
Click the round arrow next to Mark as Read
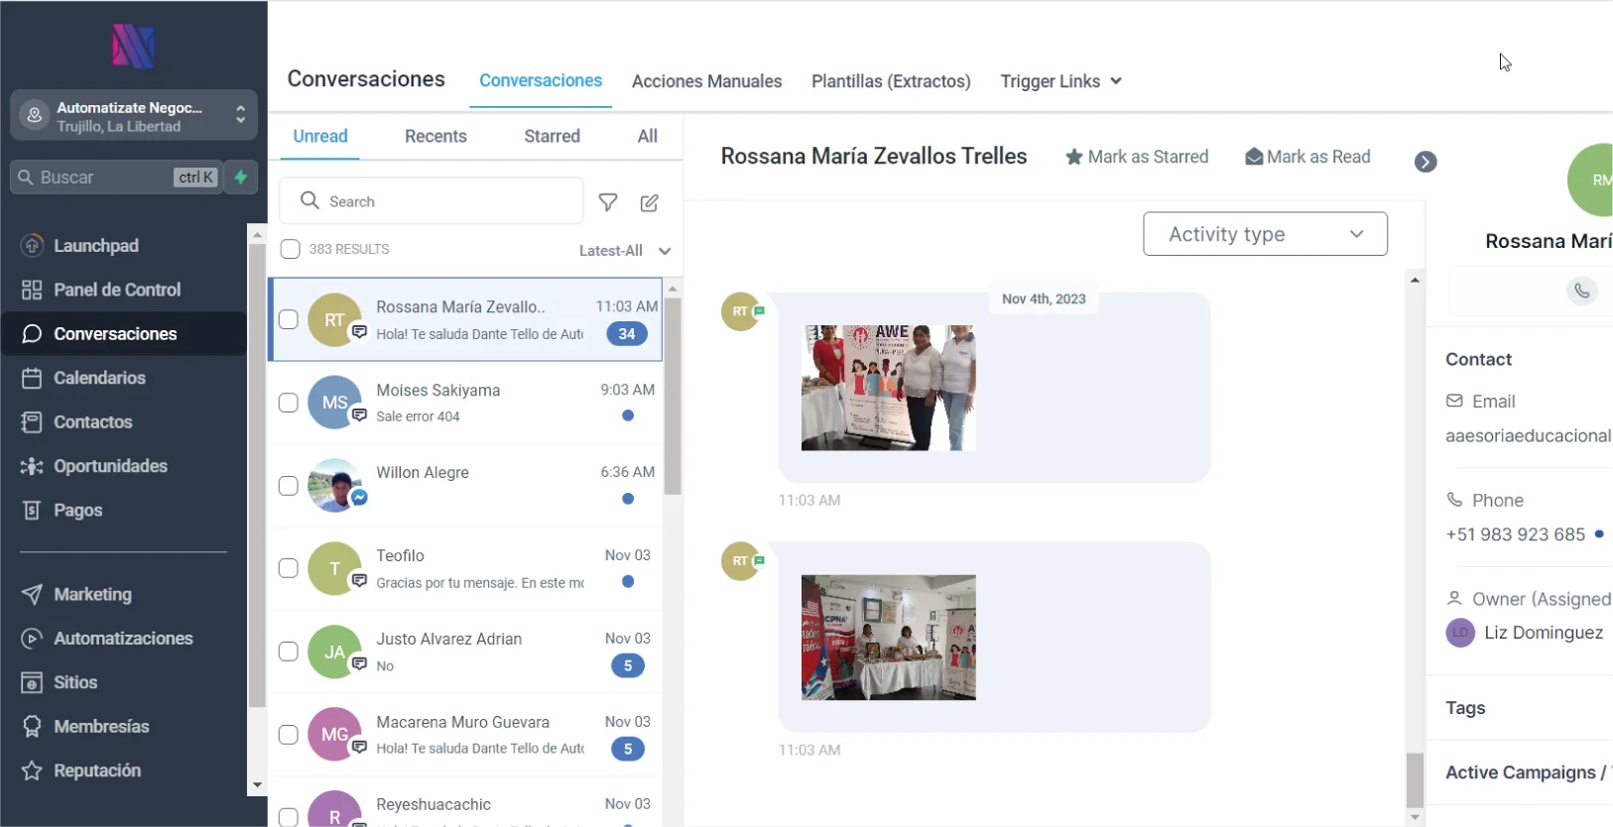(1426, 162)
